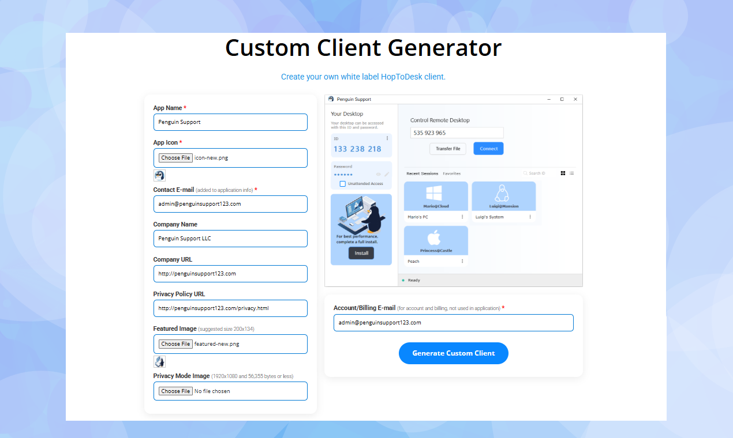Viewport: 733px width, 438px height.
Task: Click the Company Name input field
Action: pos(230,239)
